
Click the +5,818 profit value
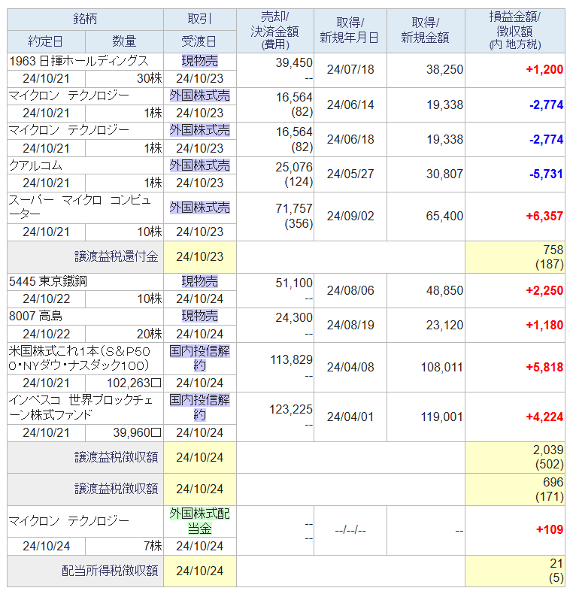pos(544,368)
